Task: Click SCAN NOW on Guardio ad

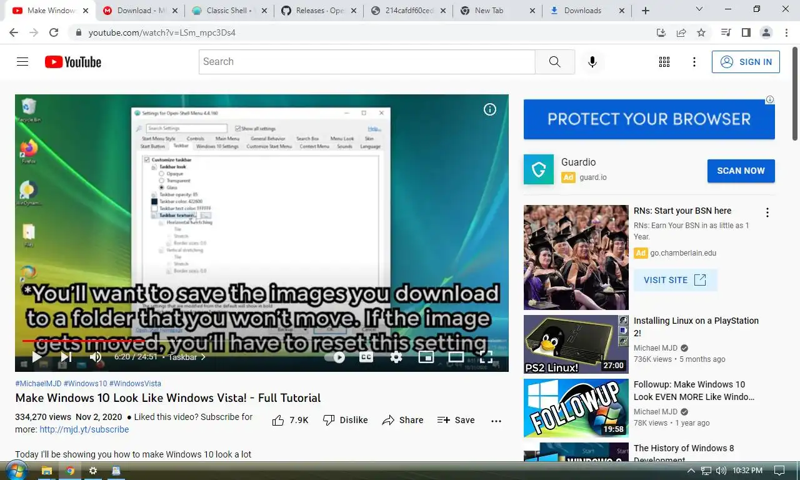Action: point(741,171)
